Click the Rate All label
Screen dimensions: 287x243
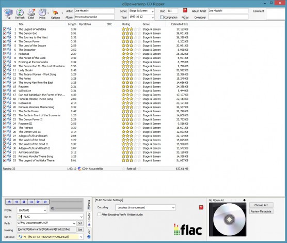[x=131, y=169]
